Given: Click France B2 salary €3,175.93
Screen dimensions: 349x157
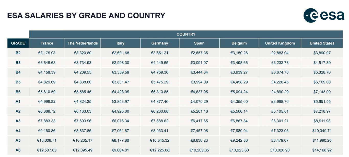Looking at the screenshot, I should point(47,53).
